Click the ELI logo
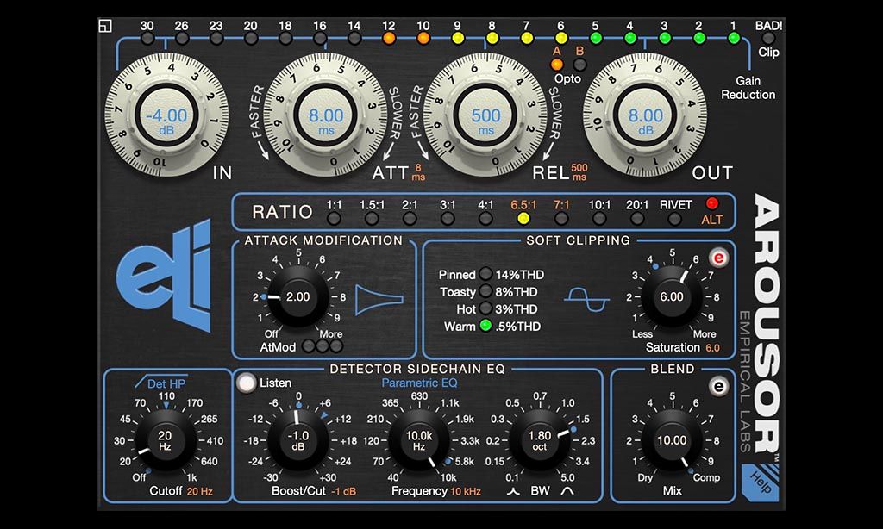This screenshot has height=529, width=883. pos(165,277)
